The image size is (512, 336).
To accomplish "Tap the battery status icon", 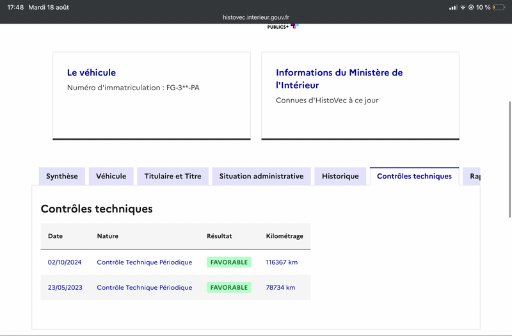I will tap(499, 7).
